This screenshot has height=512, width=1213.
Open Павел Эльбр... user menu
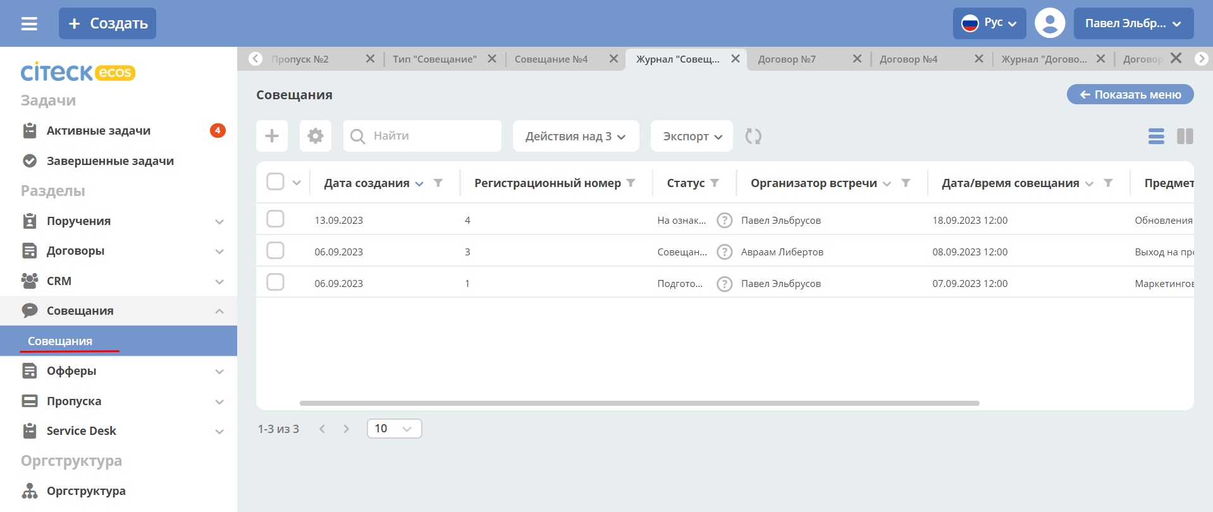click(1133, 23)
